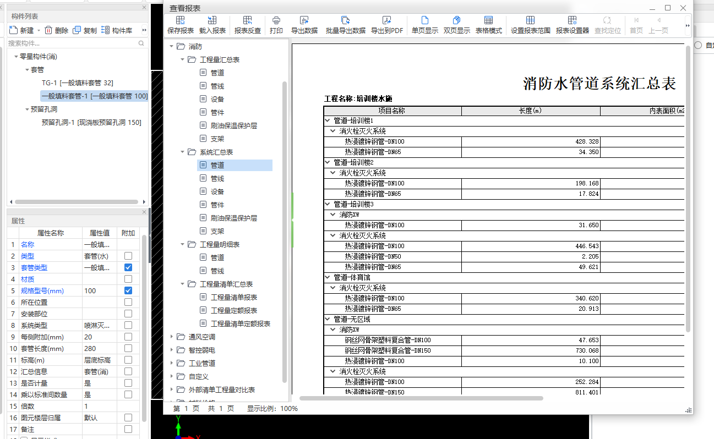Toggle 附加 checkbox for 所在位置 row
The image size is (714, 439).
(128, 302)
